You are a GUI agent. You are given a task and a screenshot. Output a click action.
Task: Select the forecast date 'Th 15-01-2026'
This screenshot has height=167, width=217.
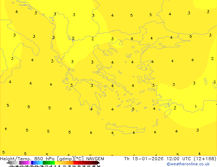coord(144,159)
